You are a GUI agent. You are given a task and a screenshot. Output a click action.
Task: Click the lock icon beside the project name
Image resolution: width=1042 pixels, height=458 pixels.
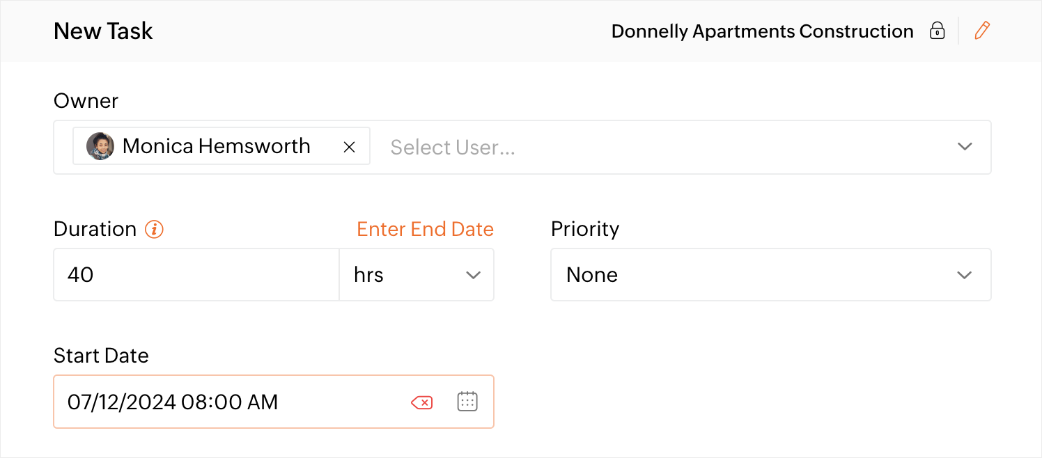pos(938,31)
